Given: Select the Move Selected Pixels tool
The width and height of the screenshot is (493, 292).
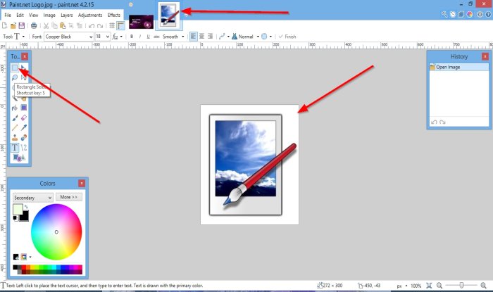Looking at the screenshot, I should [x=23, y=68].
